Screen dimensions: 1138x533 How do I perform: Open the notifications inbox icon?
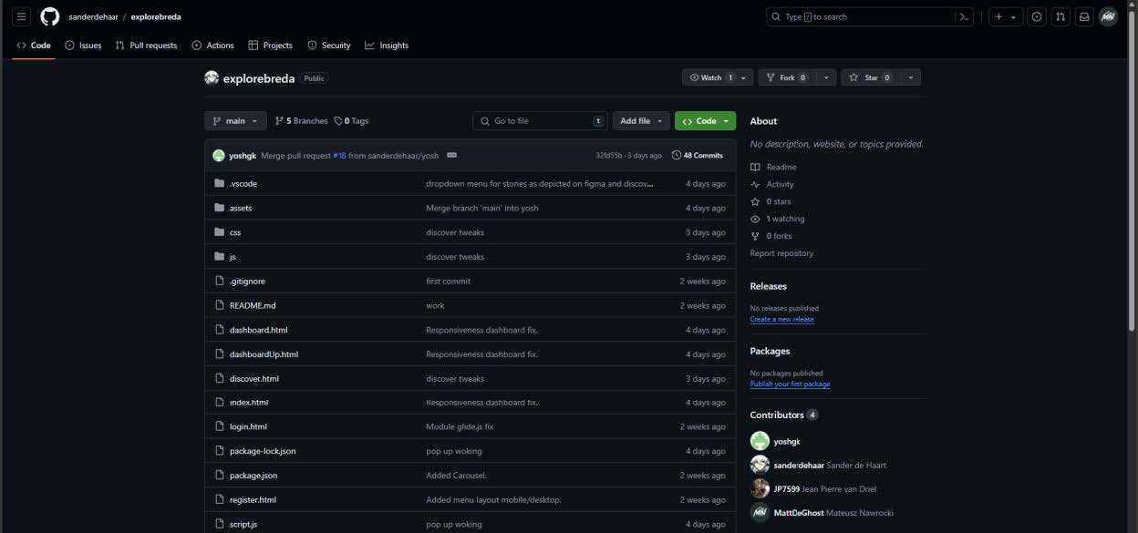1084,16
